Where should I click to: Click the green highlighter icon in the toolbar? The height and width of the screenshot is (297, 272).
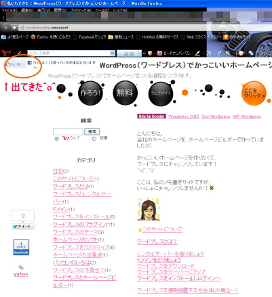click(197, 53)
